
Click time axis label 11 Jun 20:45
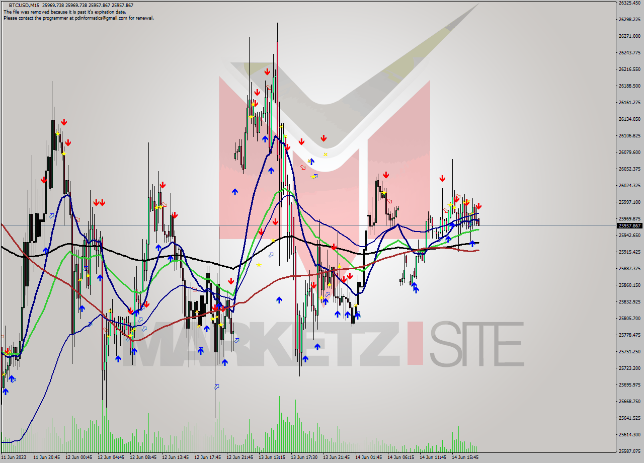pos(47,457)
